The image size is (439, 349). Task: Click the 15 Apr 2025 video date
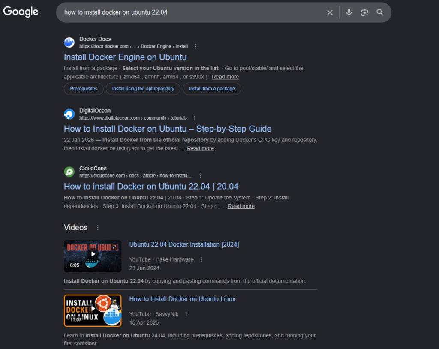point(144,323)
